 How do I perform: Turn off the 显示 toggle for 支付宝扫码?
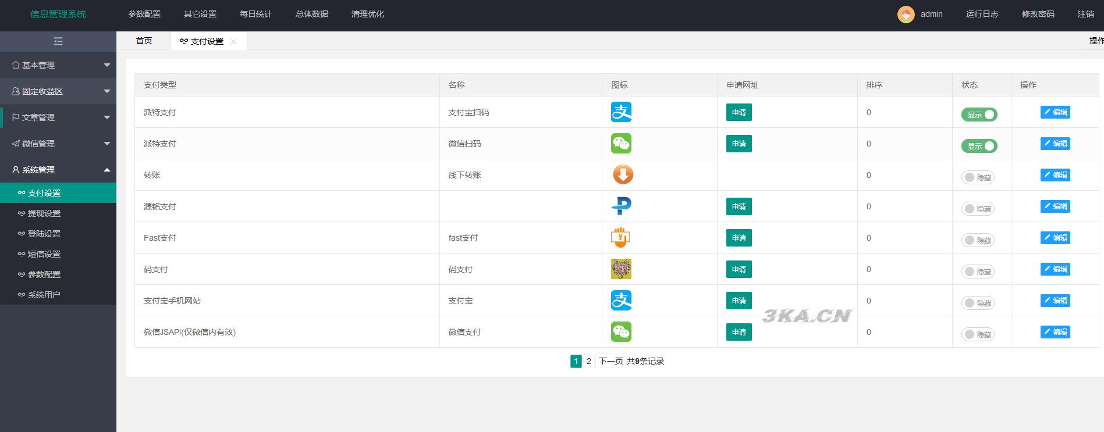coord(979,115)
